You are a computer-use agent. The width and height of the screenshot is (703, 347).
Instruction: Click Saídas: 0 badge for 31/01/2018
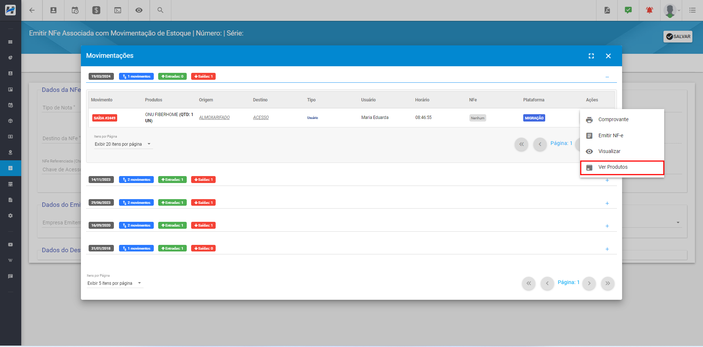pos(203,249)
